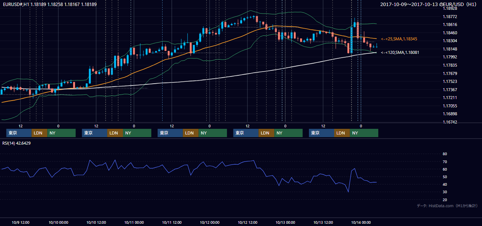
Task: Click the 10/12 12:00 date axis label
Action: 247,222
